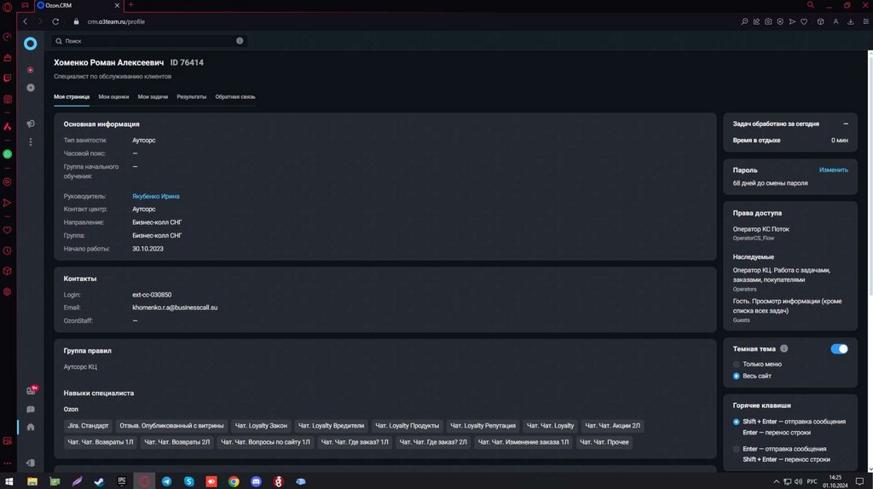The height and width of the screenshot is (489, 873).
Task: Click email khomenko.r.a@businesscall.su
Action: pos(175,308)
